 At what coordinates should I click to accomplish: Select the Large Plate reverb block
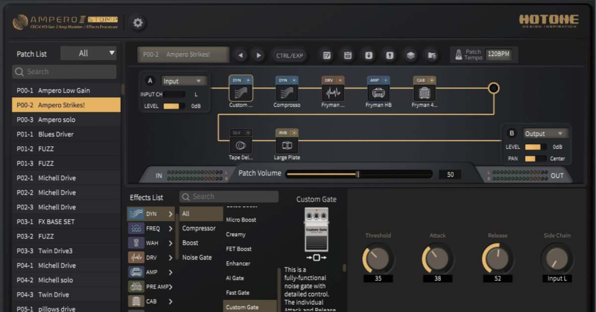(287, 145)
